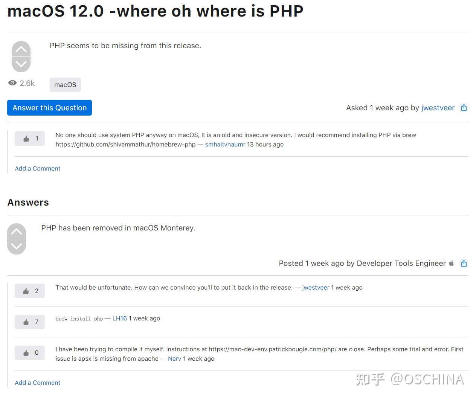
Task: Select the macOS tag
Action: (x=65, y=84)
